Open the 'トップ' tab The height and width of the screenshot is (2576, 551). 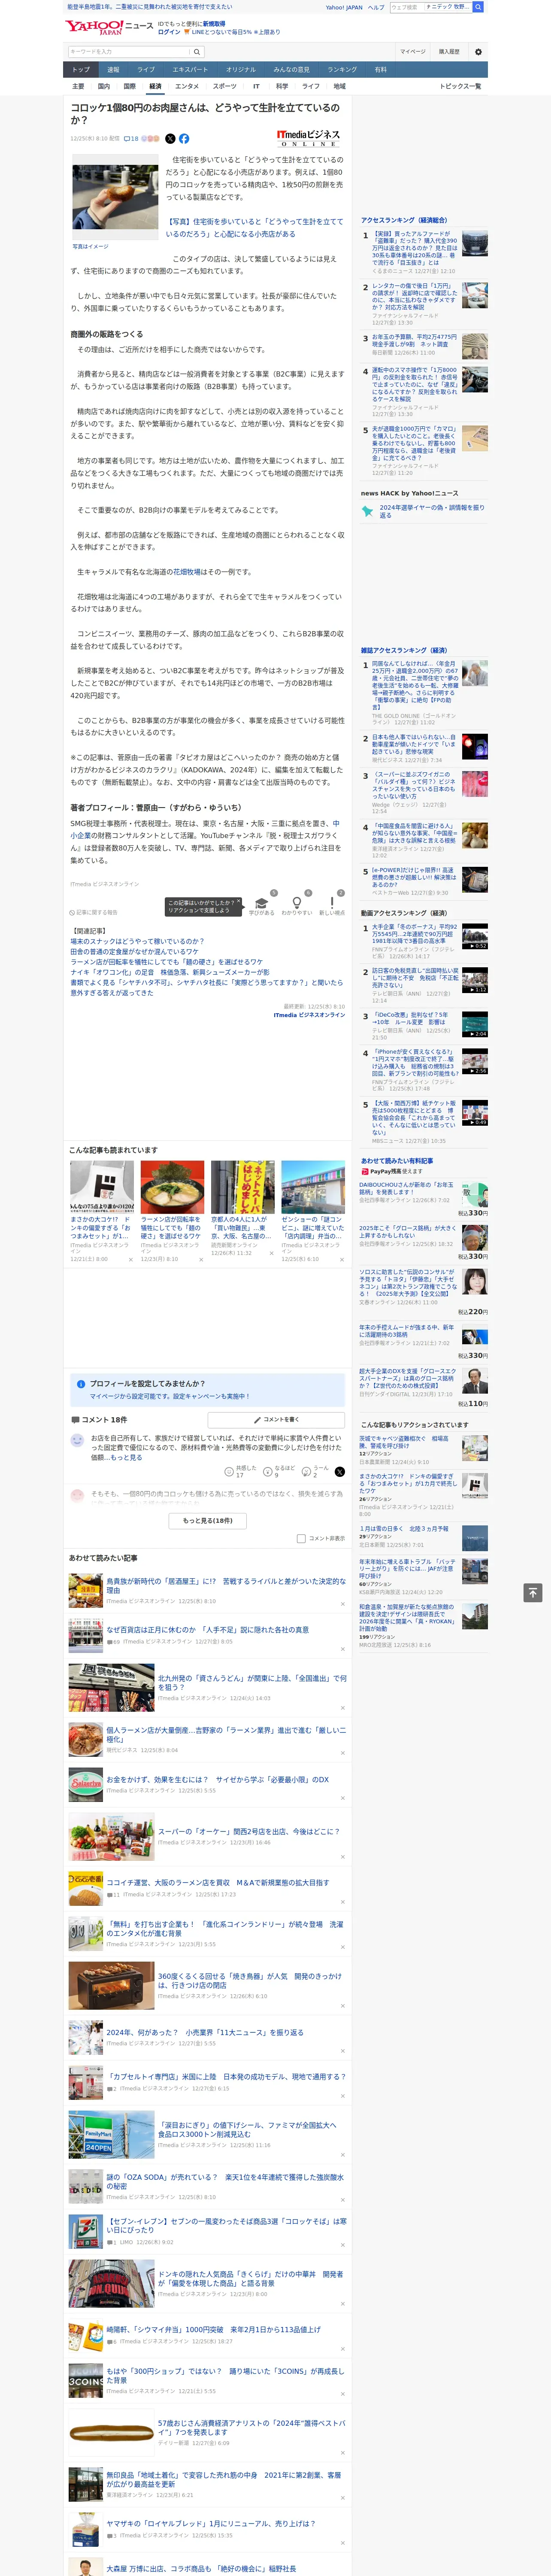pyautogui.click(x=81, y=70)
